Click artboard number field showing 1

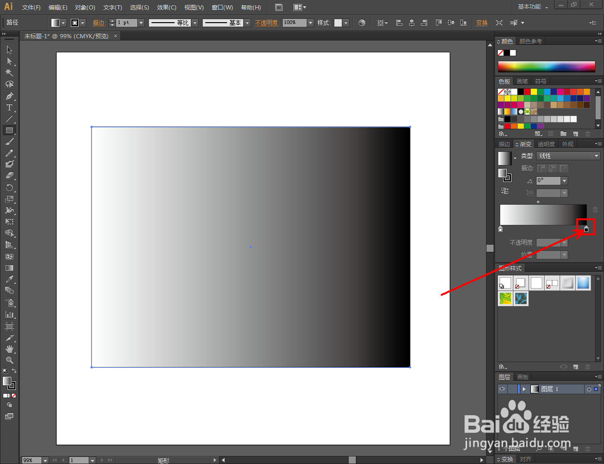(x=79, y=460)
